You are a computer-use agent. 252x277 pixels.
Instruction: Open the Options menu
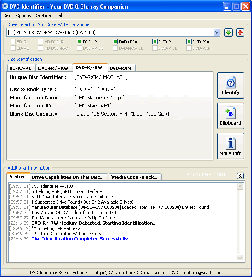coord(23,15)
